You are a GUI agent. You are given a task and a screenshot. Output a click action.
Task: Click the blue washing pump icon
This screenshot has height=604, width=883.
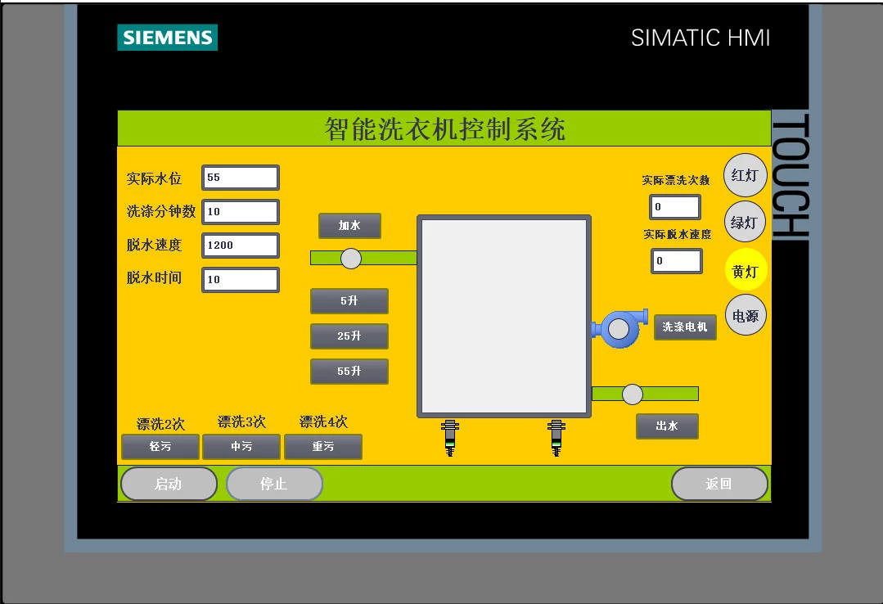pos(619,328)
